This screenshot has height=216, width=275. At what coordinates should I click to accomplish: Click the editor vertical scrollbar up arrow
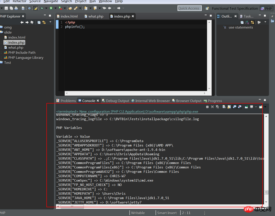[x=209, y=22]
